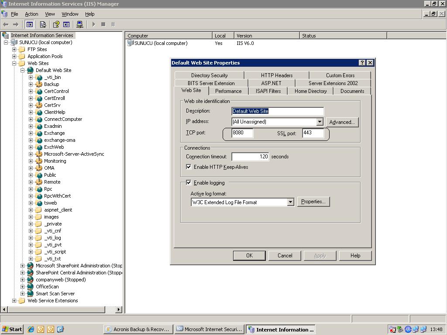Click the Backup application icon in tree
This screenshot has width=447, height=335.
[x=39, y=84]
